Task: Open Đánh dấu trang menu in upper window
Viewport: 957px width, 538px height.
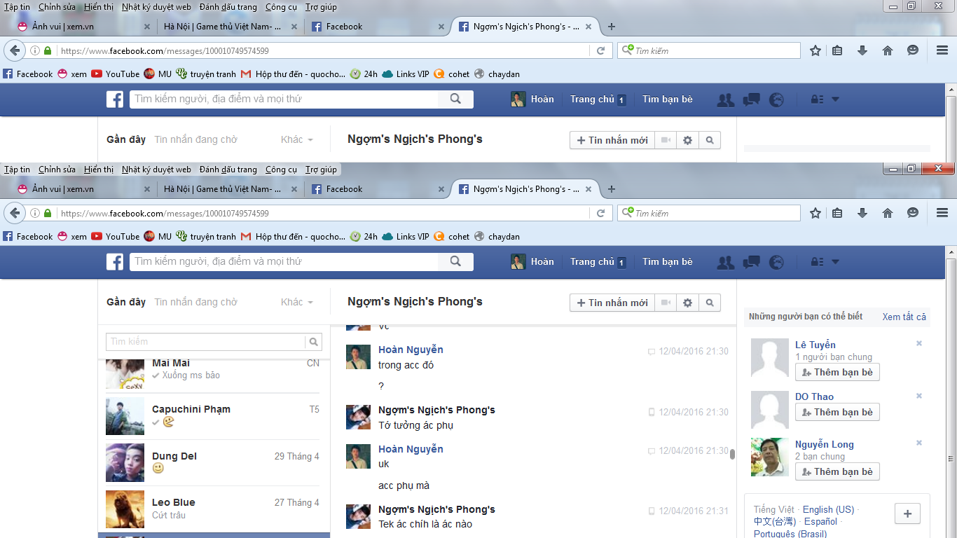Action: pos(228,7)
